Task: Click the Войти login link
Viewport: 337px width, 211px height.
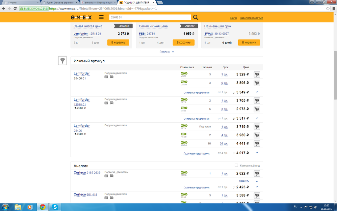Action: [x=233, y=18]
